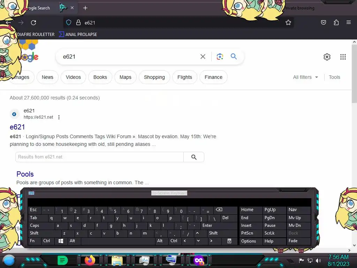The width and height of the screenshot is (357, 268).
Task: Toggle the Caps key on On-Screen Keyboard
Action: tap(41, 225)
